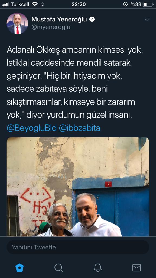The image size is (156, 278).
Task: Expand the tweet options chevron
Action: pyautogui.click(x=147, y=20)
